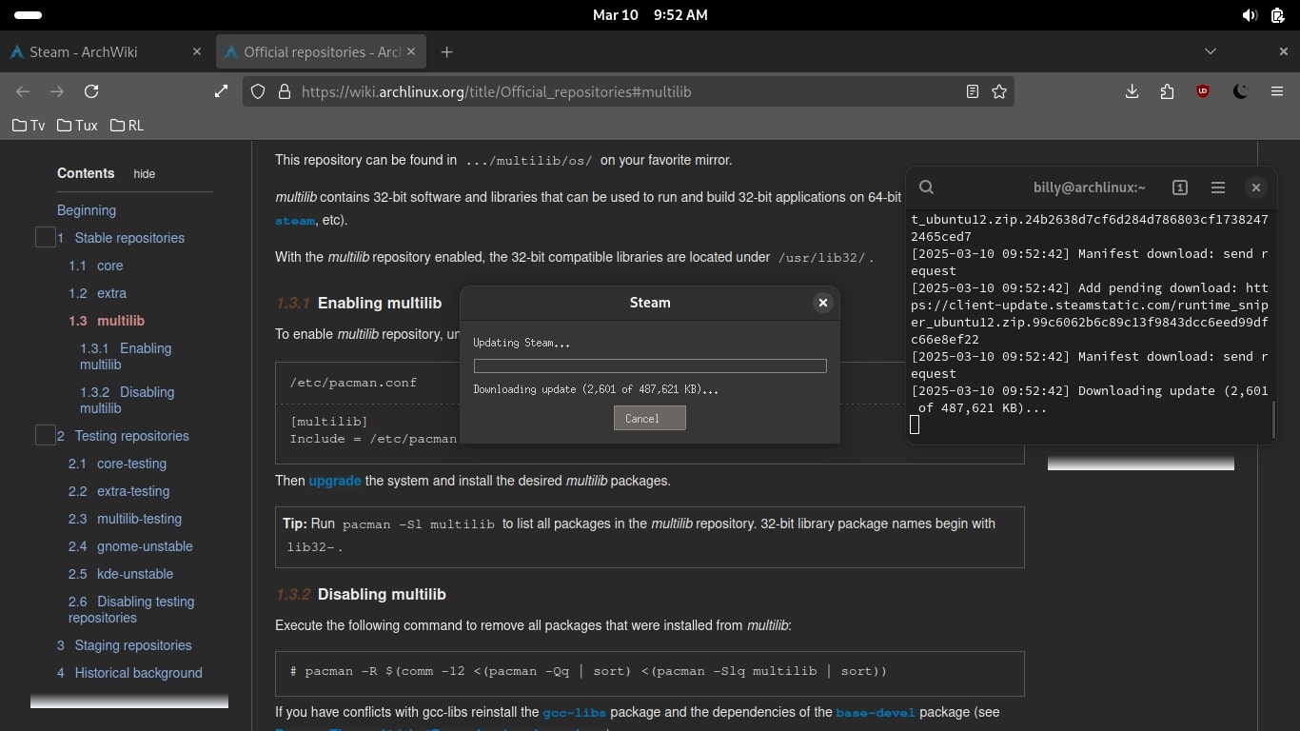Viewport: 1300px width, 731px height.
Task: Click the terminal window scrollbar
Action: [x=1273, y=419]
